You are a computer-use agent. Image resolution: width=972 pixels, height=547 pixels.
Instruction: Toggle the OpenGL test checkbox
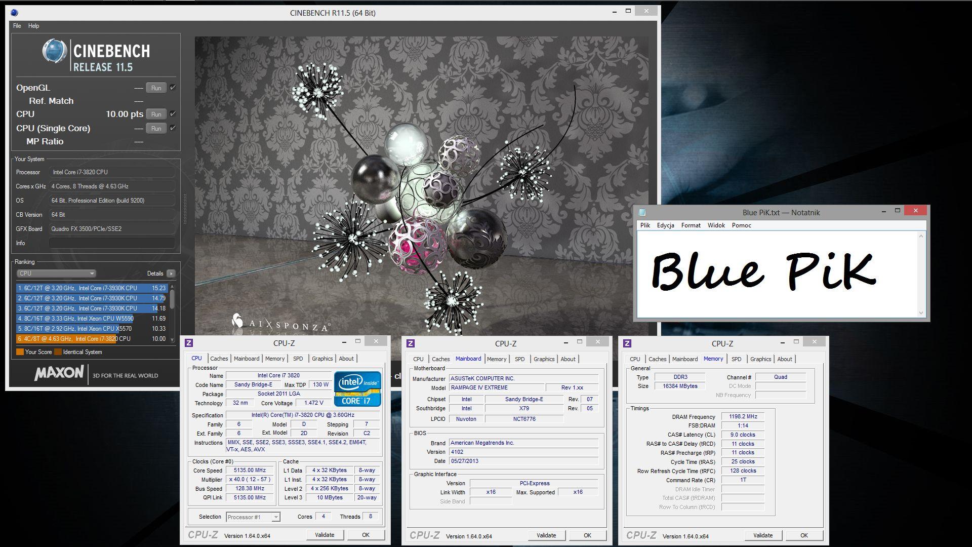(173, 88)
